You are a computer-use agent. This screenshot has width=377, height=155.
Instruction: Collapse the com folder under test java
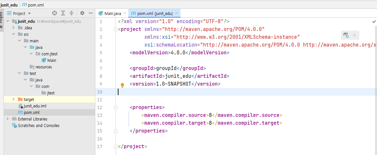pos(31,86)
